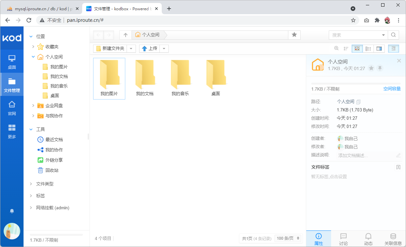Click the copy path icon next to 个人空间
This screenshot has height=247, width=406.
[358, 102]
